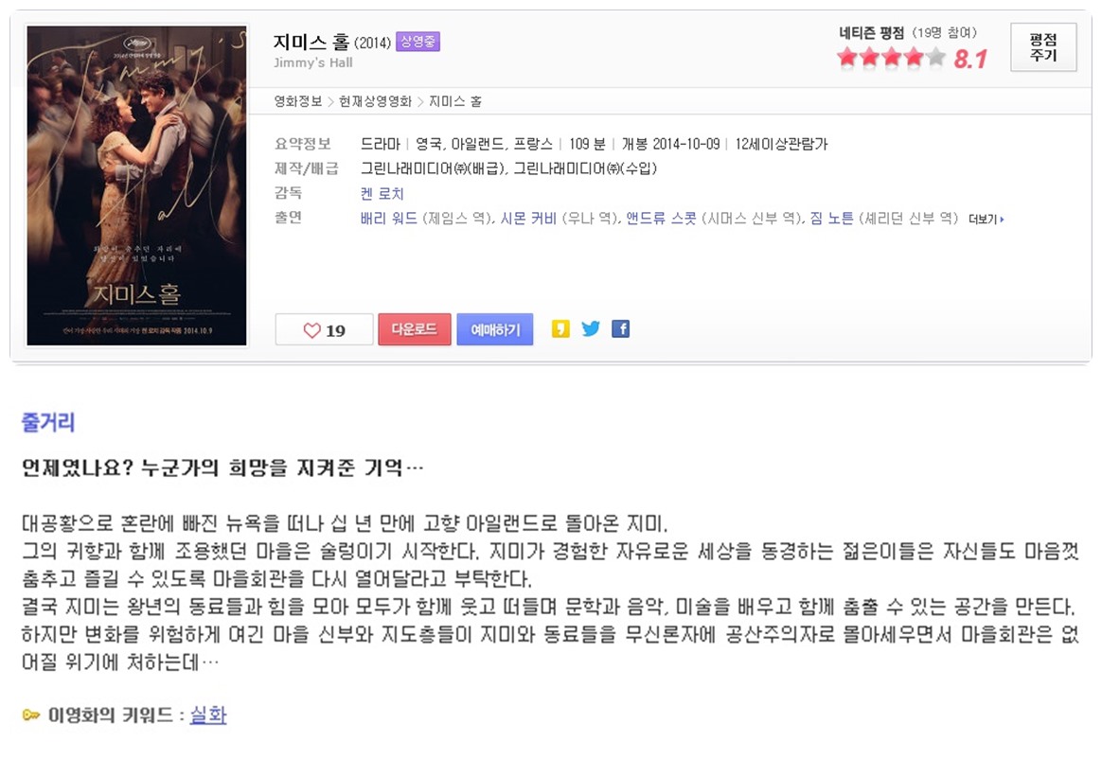Click the blue 예매하기 booking button
Viewport: 1102px width, 776px height.
[x=495, y=329]
